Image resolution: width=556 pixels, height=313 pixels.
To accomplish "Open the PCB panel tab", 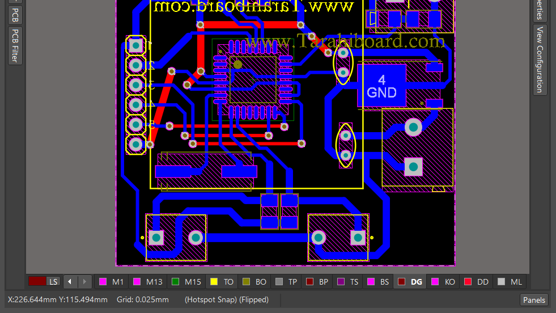I will 15,14.
